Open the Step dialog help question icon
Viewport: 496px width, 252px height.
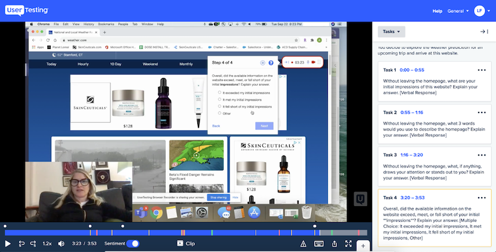click(x=271, y=63)
